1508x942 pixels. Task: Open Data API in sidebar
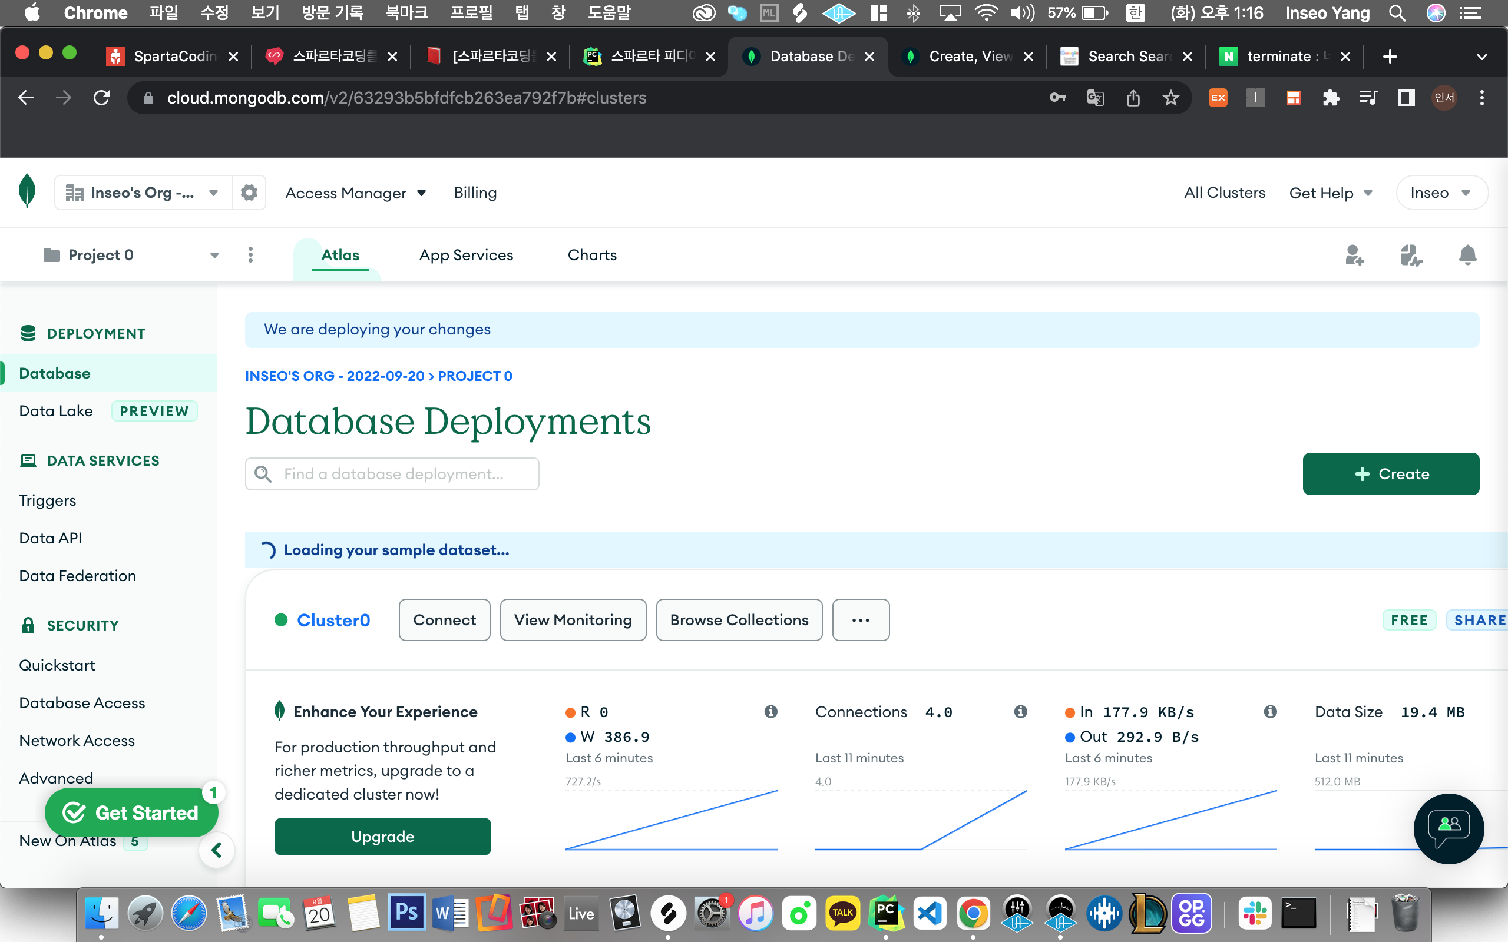[x=51, y=538]
